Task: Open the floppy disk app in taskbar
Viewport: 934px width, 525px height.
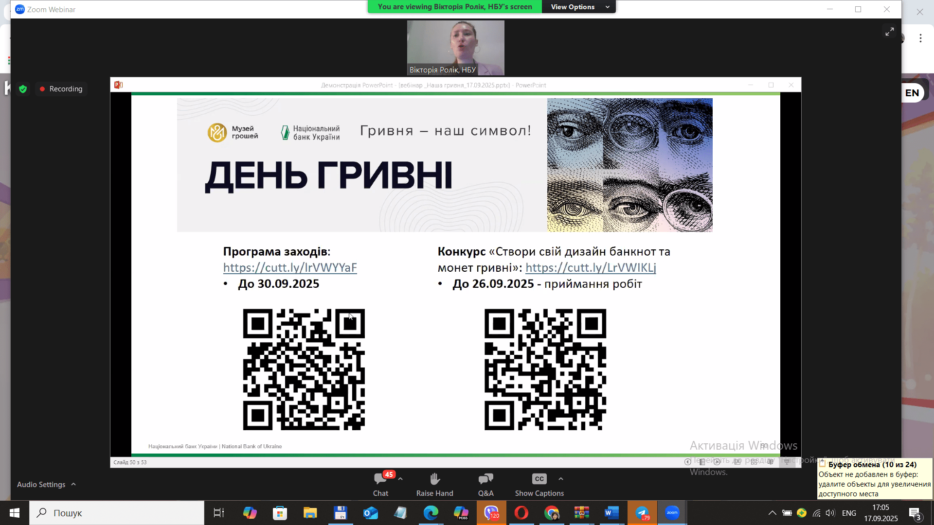Action: (340, 513)
